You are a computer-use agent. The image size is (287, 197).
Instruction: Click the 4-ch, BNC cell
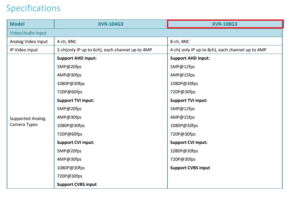click(67, 41)
